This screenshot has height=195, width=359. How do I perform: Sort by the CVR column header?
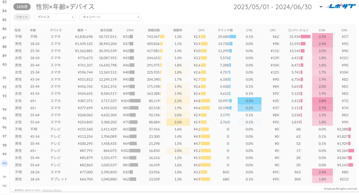pos(322,30)
